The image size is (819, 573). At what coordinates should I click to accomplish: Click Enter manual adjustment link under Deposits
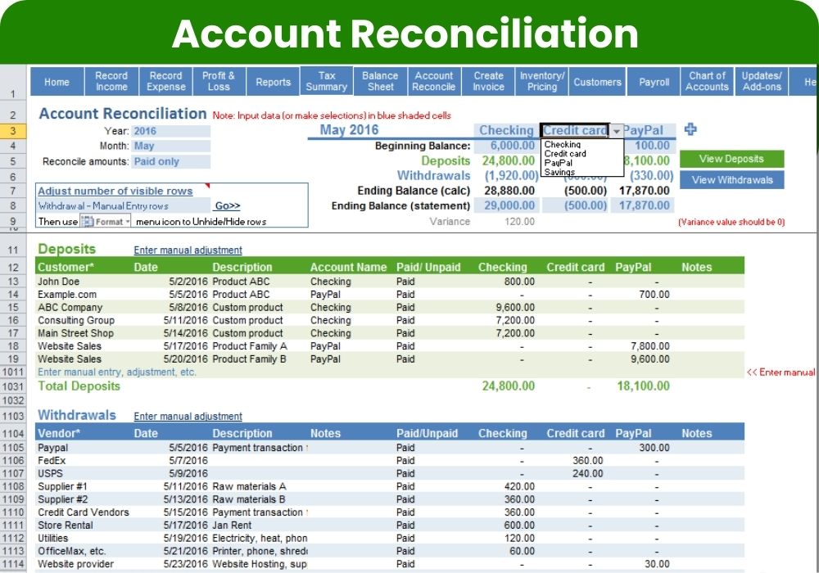coord(188,250)
